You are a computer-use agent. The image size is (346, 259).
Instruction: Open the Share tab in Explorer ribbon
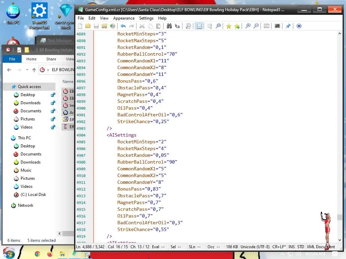(x=51, y=59)
